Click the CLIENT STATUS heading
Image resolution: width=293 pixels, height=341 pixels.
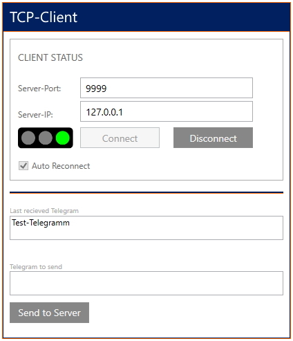click(x=50, y=57)
